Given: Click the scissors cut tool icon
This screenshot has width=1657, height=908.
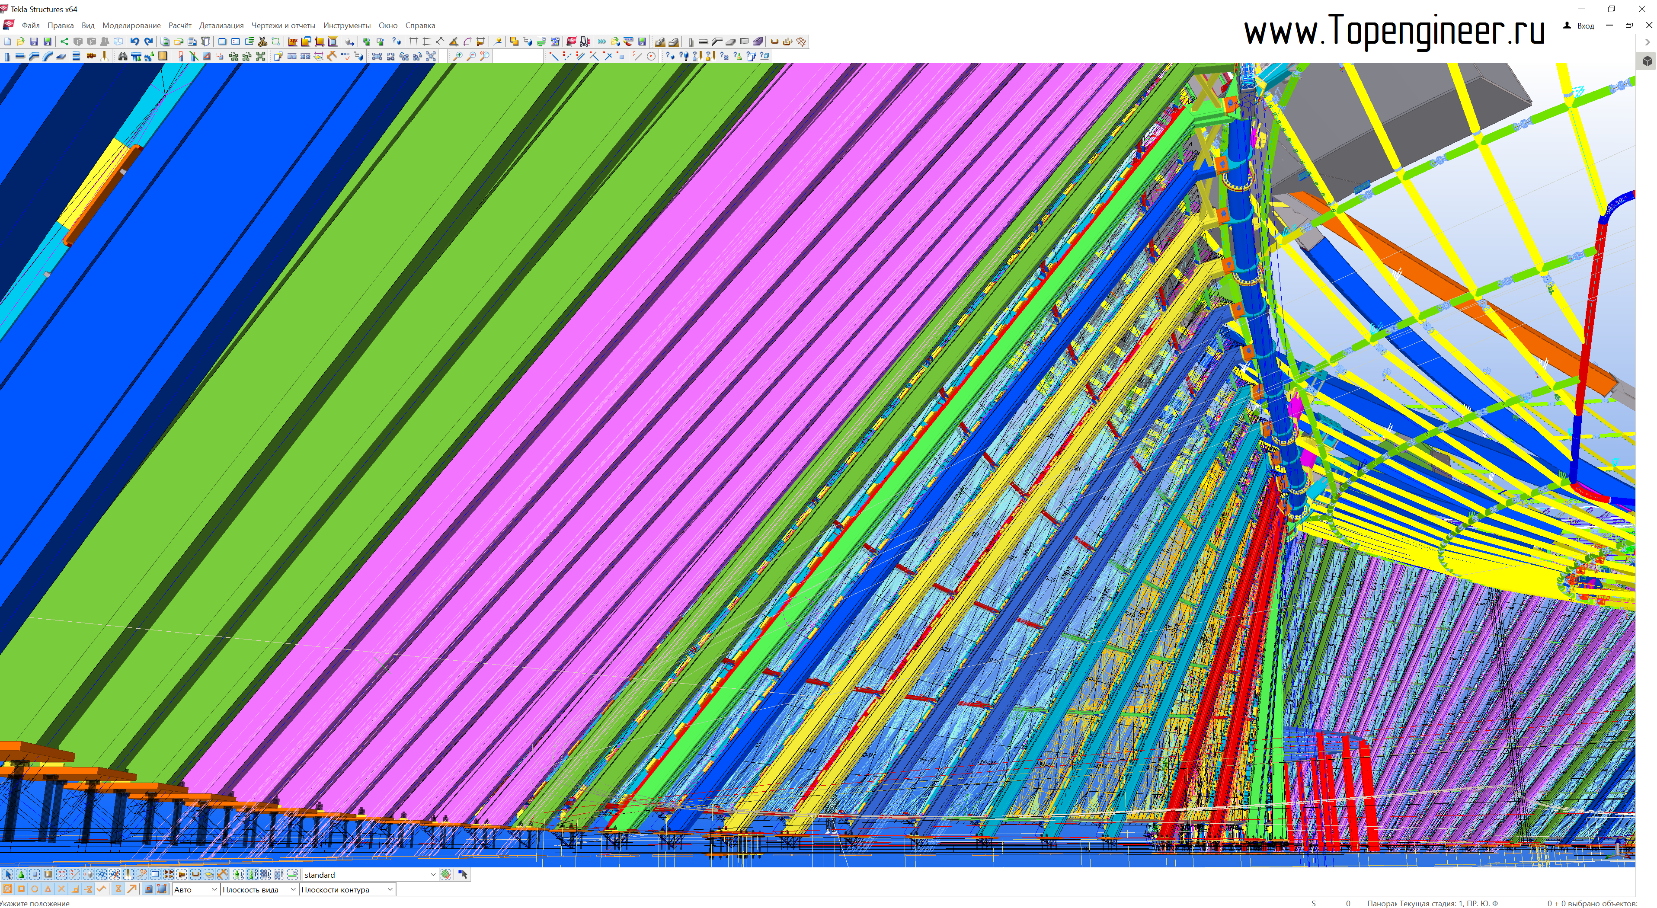Looking at the screenshot, I should pyautogui.click(x=262, y=41).
